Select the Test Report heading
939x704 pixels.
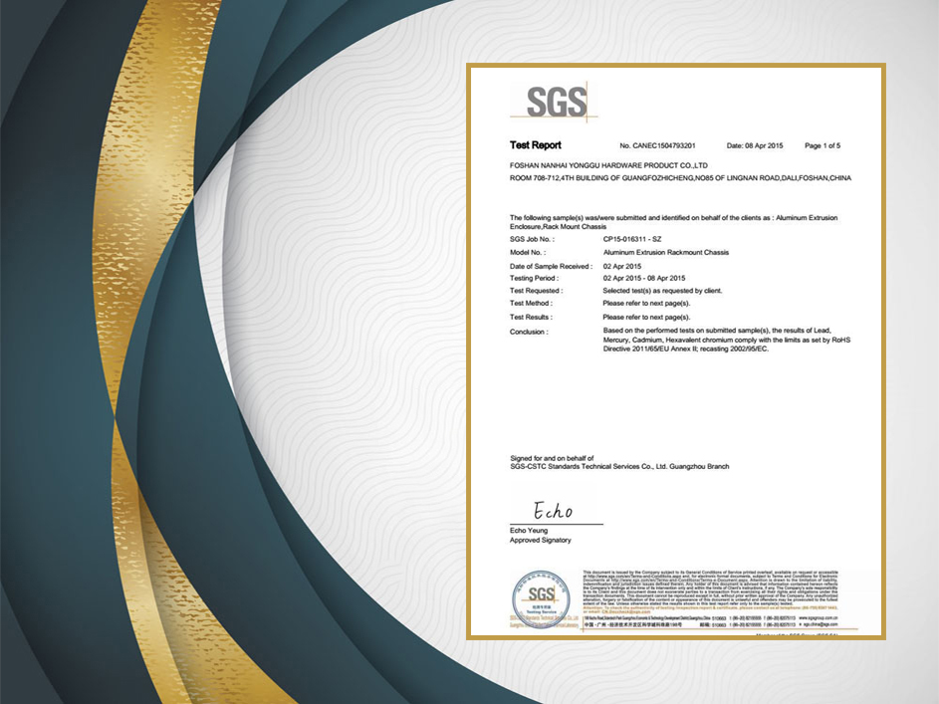pos(535,145)
